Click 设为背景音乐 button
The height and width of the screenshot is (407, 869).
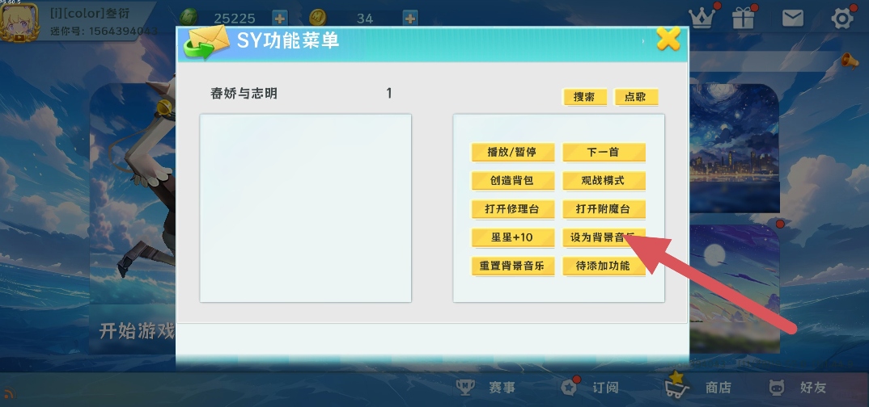tap(604, 237)
